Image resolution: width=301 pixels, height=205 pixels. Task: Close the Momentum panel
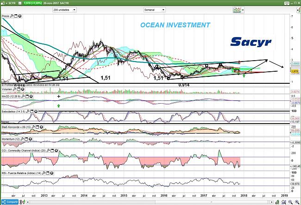pyautogui.click(x=30, y=139)
